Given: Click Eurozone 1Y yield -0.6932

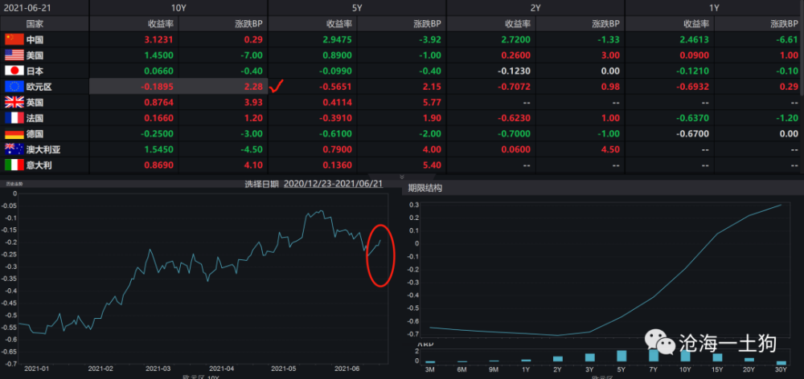Looking at the screenshot, I should [x=692, y=87].
